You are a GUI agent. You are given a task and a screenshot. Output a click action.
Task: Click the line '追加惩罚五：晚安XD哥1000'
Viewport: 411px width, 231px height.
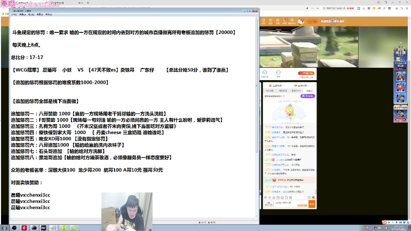pyautogui.click(x=41, y=139)
